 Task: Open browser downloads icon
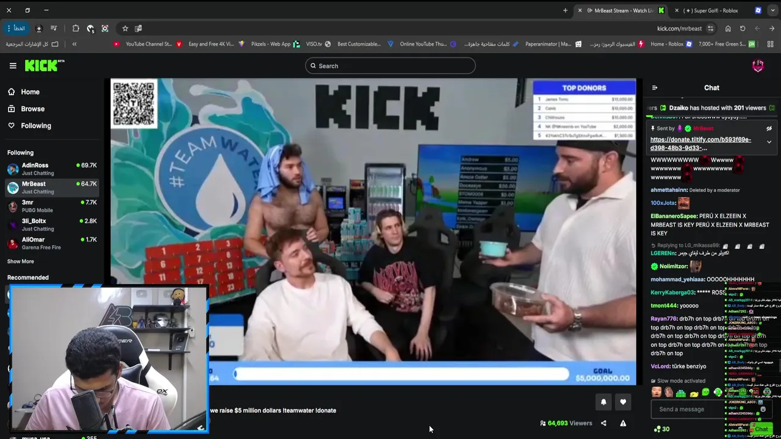point(39,29)
